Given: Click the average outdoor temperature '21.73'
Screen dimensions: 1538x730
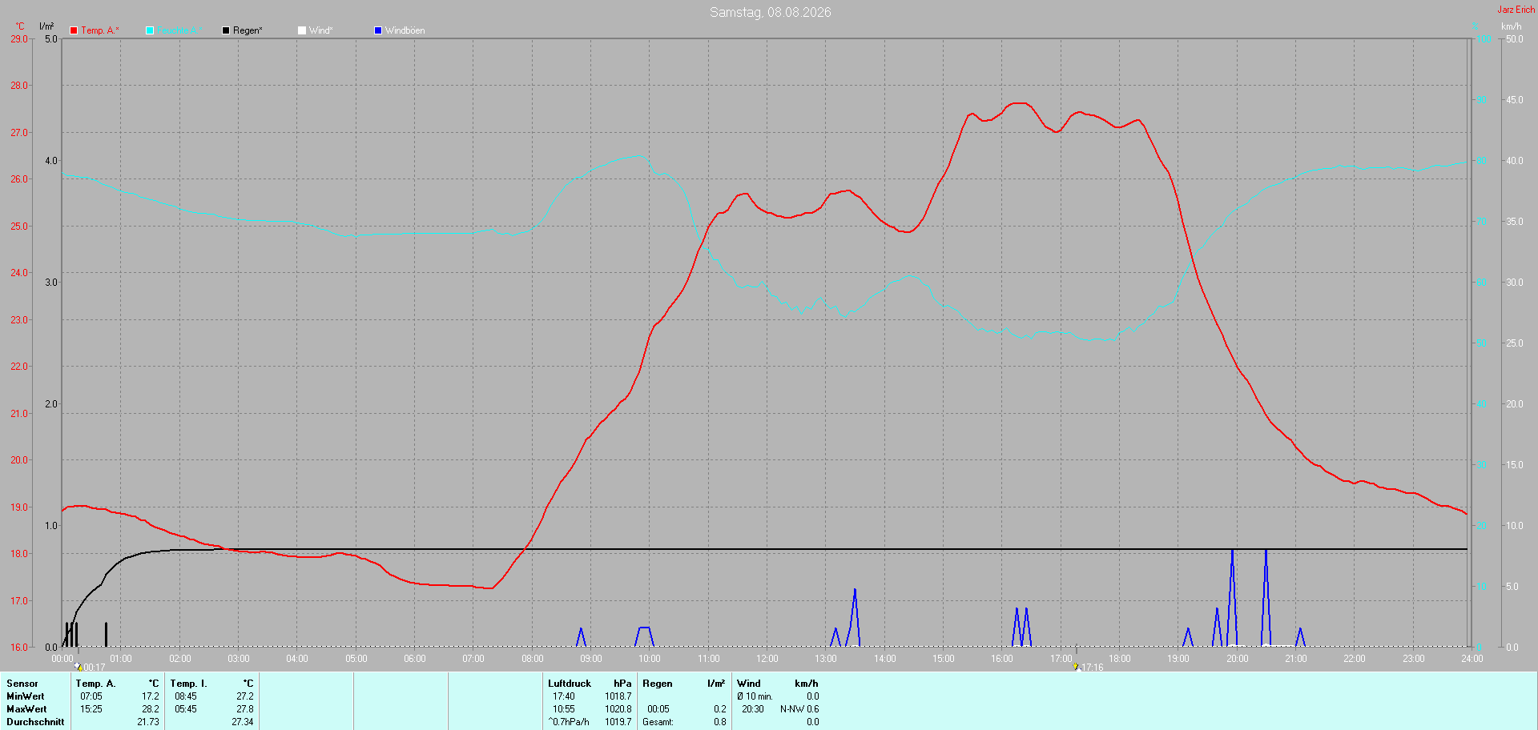Looking at the screenshot, I should point(148,722).
